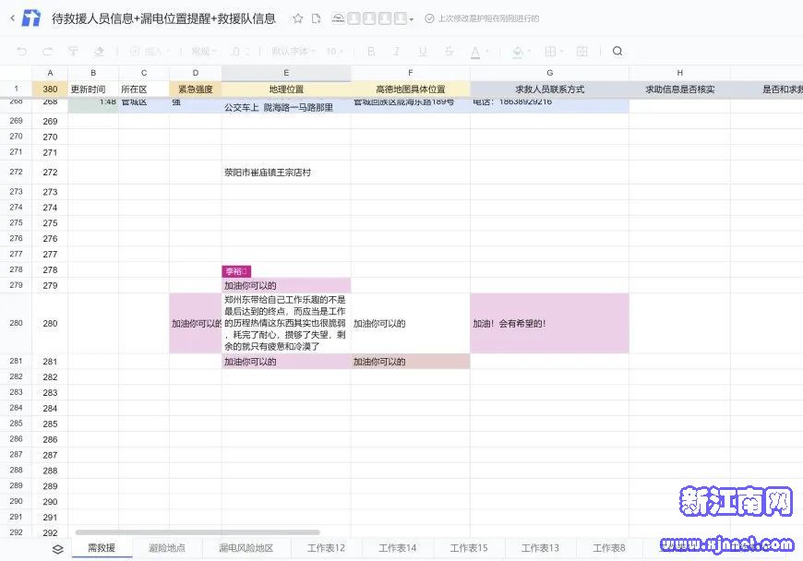Select column E row 279 cell 加油你可以的
The height and width of the screenshot is (561, 803).
(286, 285)
